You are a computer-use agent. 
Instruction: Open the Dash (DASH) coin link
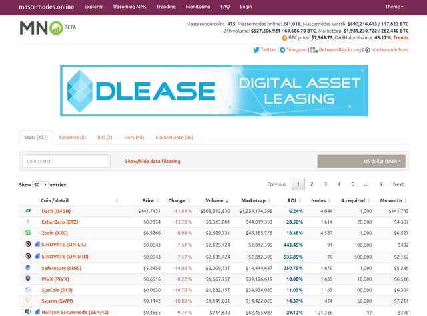click(56, 211)
